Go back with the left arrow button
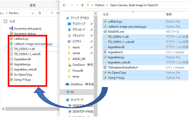189x117 pixels. (x=64, y=5)
